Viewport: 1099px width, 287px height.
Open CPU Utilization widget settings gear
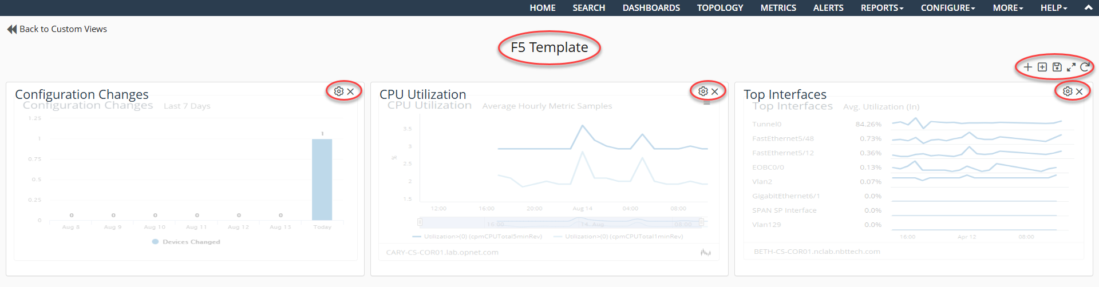pyautogui.click(x=703, y=91)
